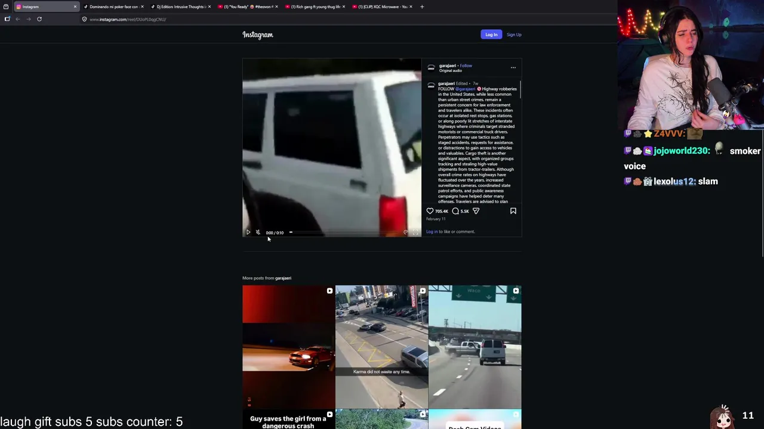Open a new browser tab

[x=422, y=7]
